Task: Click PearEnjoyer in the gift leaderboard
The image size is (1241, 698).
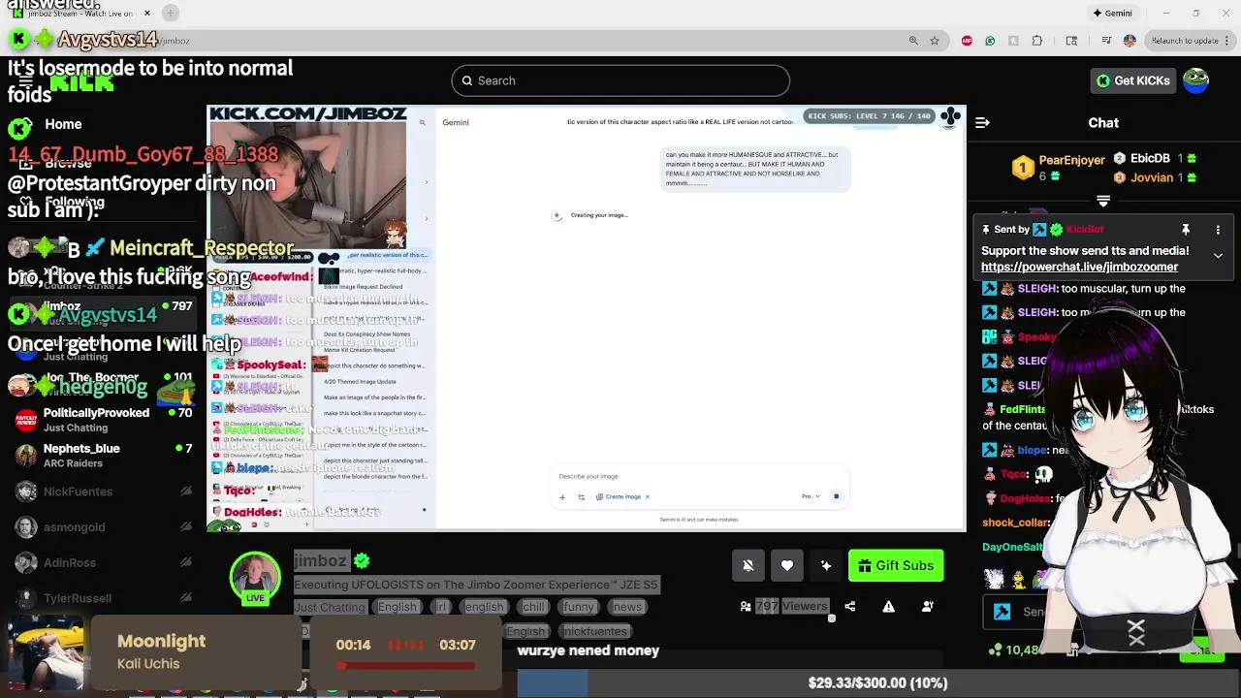Action: tap(1071, 159)
